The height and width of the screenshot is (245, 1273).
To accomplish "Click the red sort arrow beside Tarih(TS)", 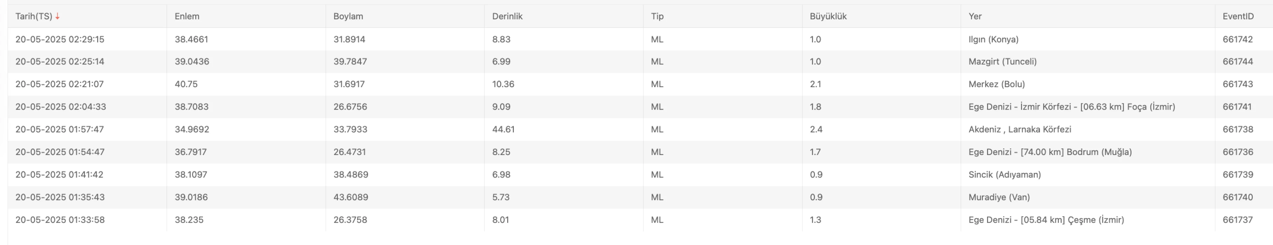I will [57, 16].
